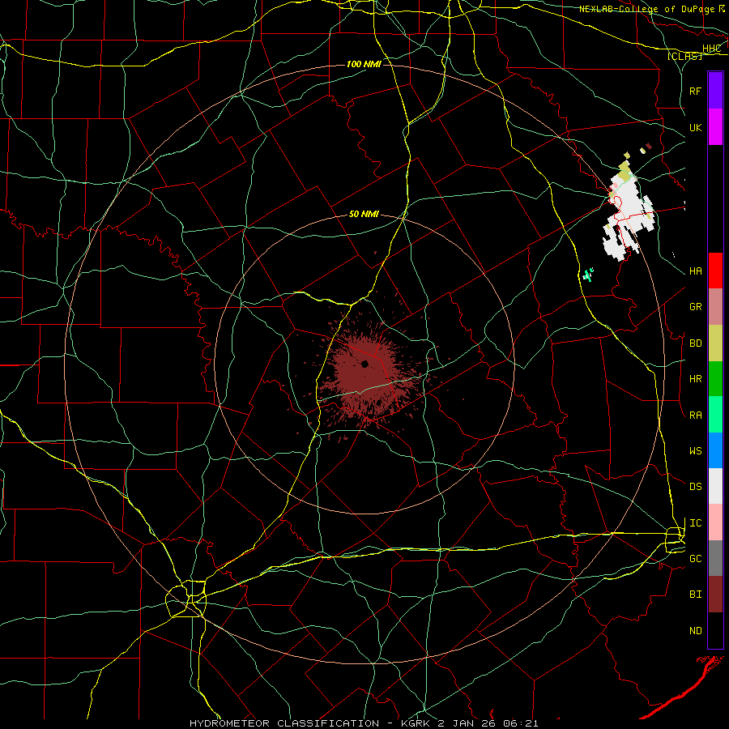Click the GC gray legend swatch
Image resolution: width=729 pixels, height=729 pixels.
coord(715,558)
